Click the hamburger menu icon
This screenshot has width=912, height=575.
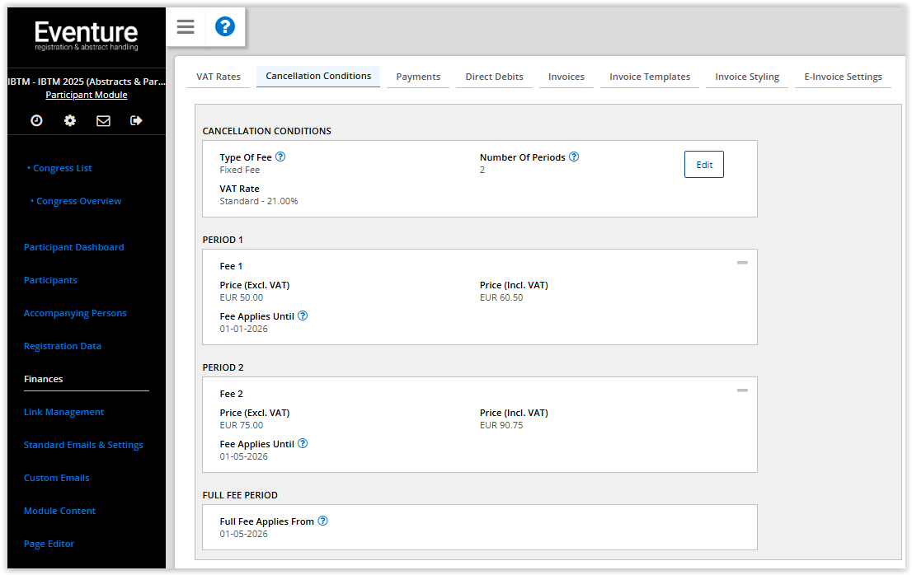point(186,27)
